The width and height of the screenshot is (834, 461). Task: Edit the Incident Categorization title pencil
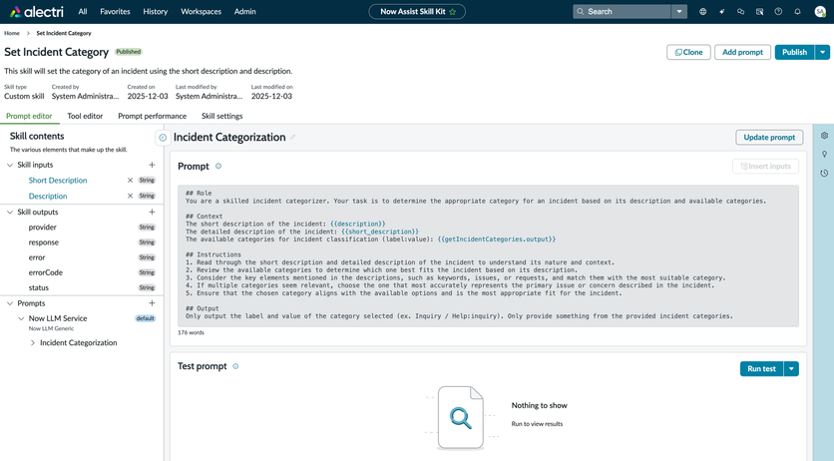292,138
